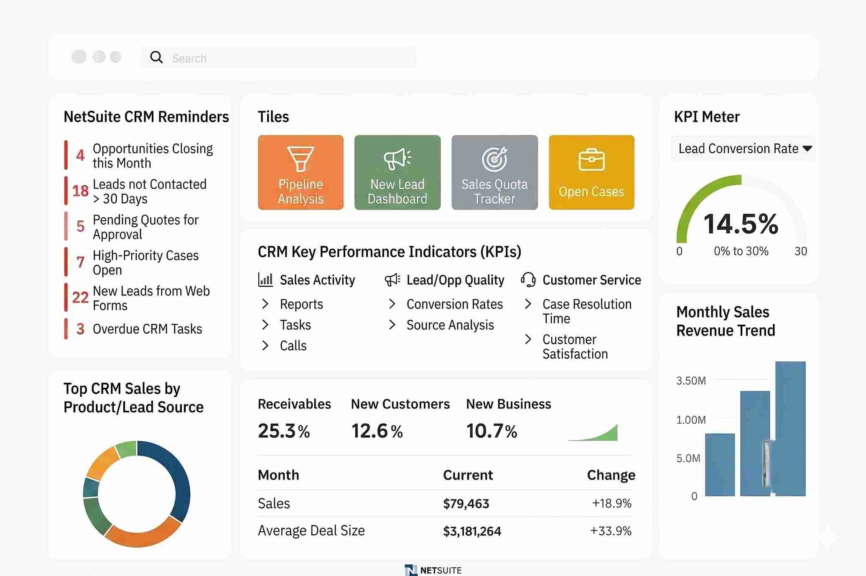Click the Sales Activity heading
This screenshot has height=576, width=866.
[317, 280]
